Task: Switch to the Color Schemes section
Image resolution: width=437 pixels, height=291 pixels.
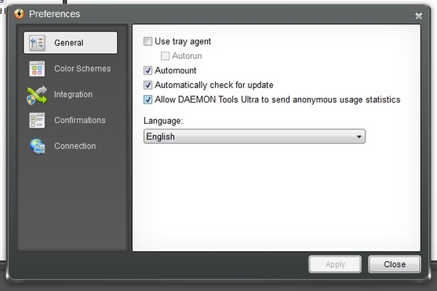Action: (83, 69)
